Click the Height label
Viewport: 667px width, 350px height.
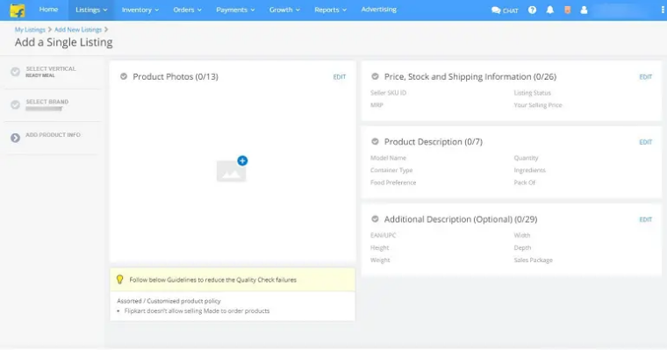click(379, 247)
